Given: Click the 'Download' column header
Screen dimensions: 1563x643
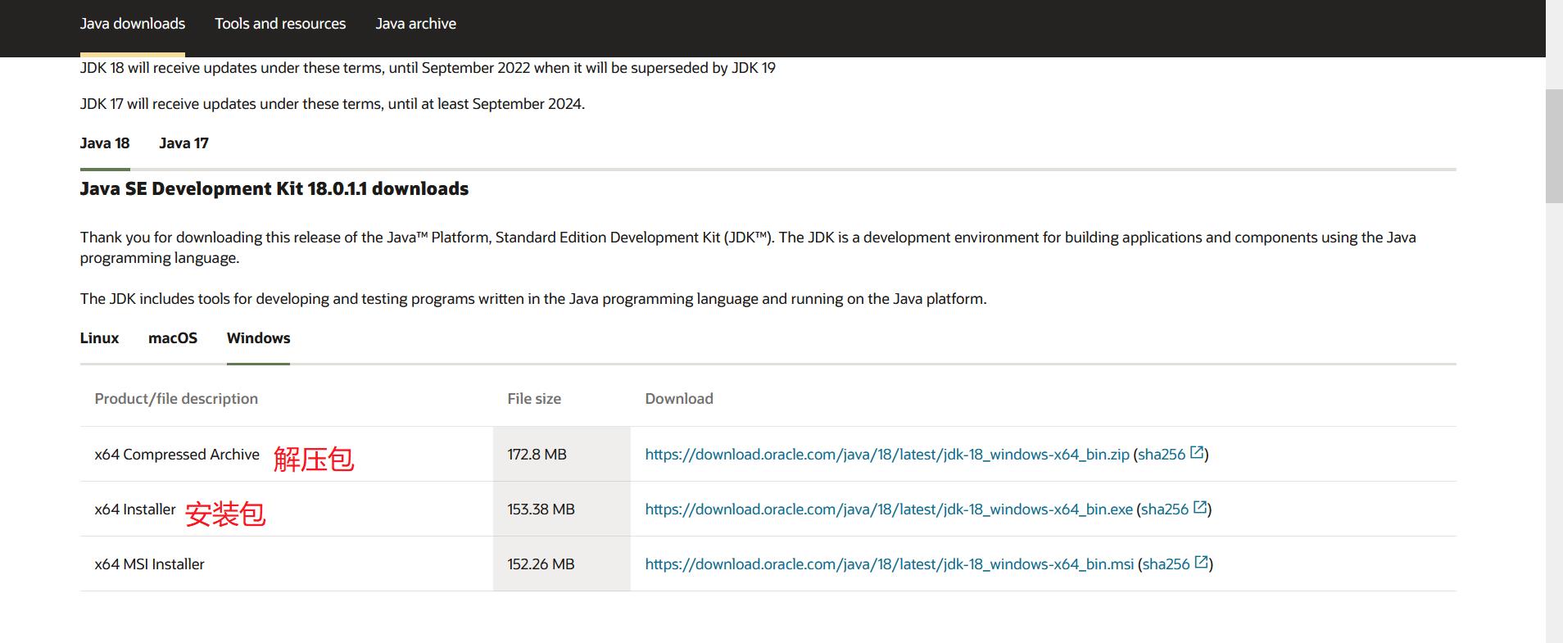Looking at the screenshot, I should pyautogui.click(x=679, y=399).
